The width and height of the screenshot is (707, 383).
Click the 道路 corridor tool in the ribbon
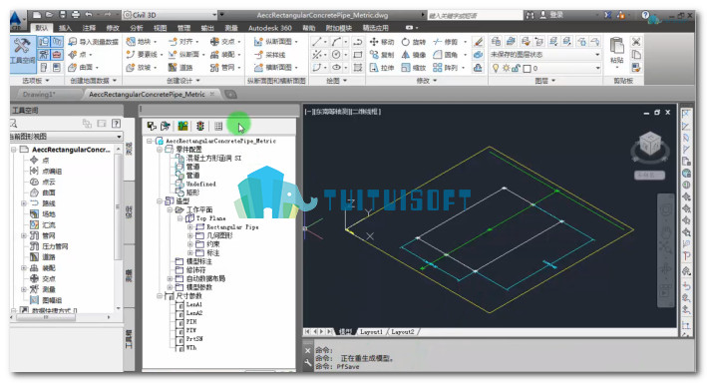tap(180, 68)
